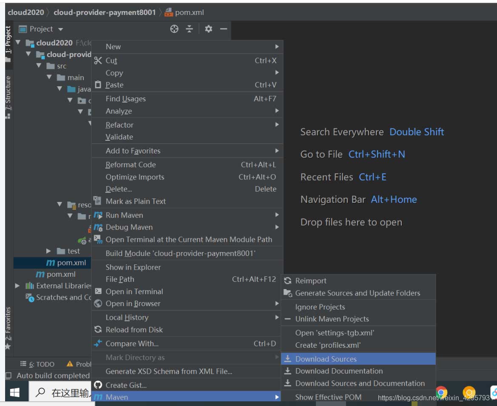The width and height of the screenshot is (497, 406).
Task: Click the Generate Sources folder icon
Action: (288, 293)
